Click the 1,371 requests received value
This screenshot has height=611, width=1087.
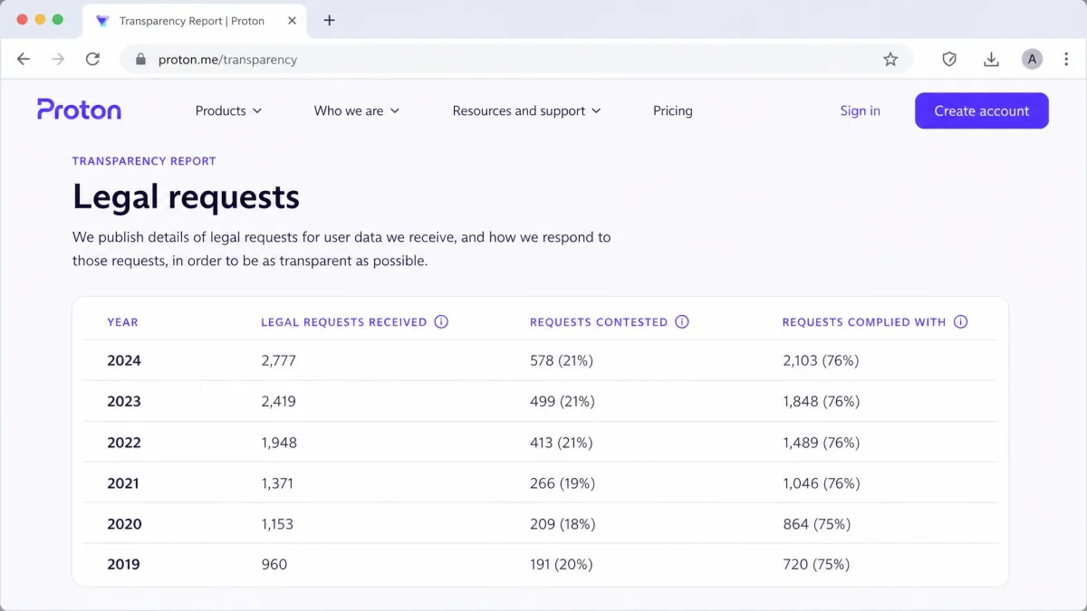point(277,483)
